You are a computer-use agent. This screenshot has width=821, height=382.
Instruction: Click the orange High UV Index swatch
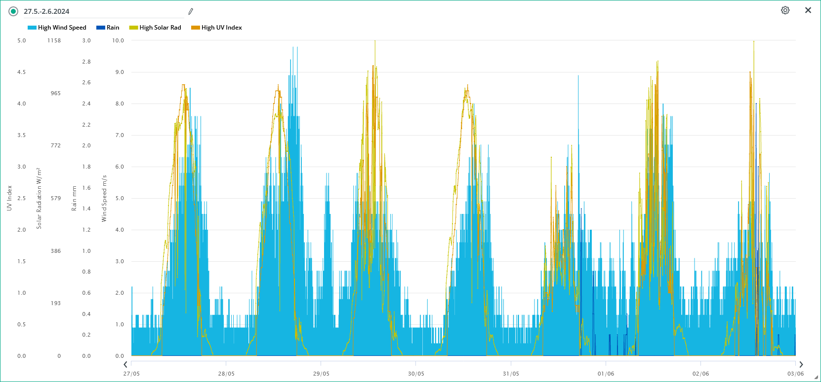pyautogui.click(x=196, y=28)
